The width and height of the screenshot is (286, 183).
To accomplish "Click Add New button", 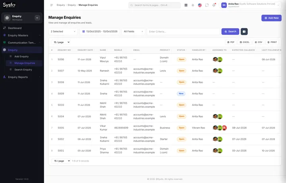I will (271, 18).
